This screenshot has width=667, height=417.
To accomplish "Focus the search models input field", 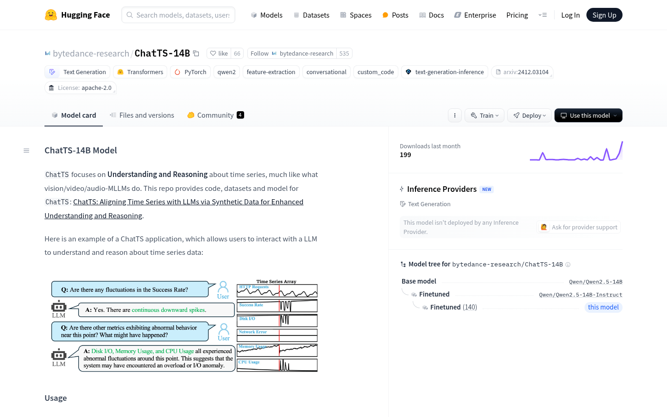I will pyautogui.click(x=178, y=15).
